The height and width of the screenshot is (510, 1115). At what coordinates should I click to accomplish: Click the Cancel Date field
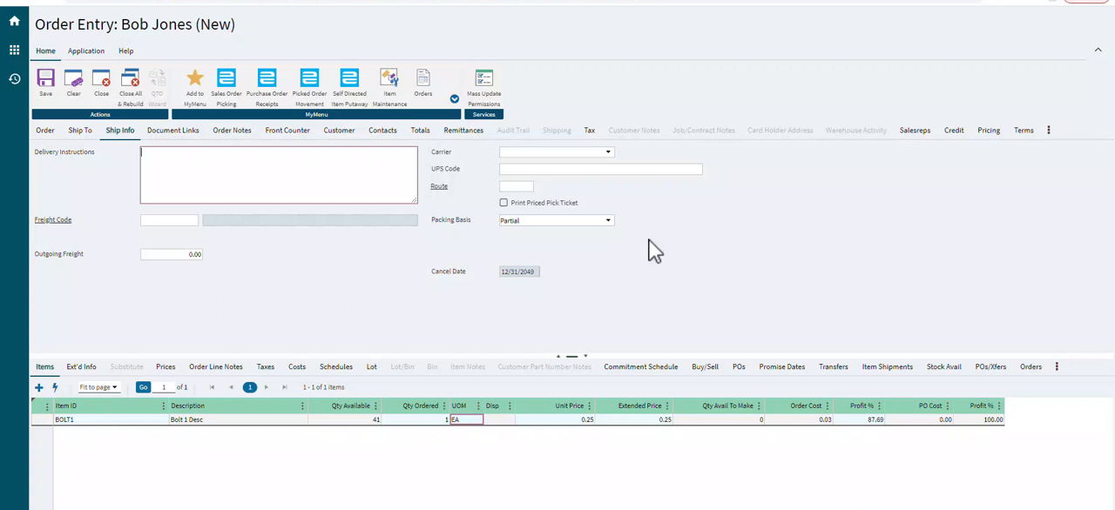pos(520,272)
